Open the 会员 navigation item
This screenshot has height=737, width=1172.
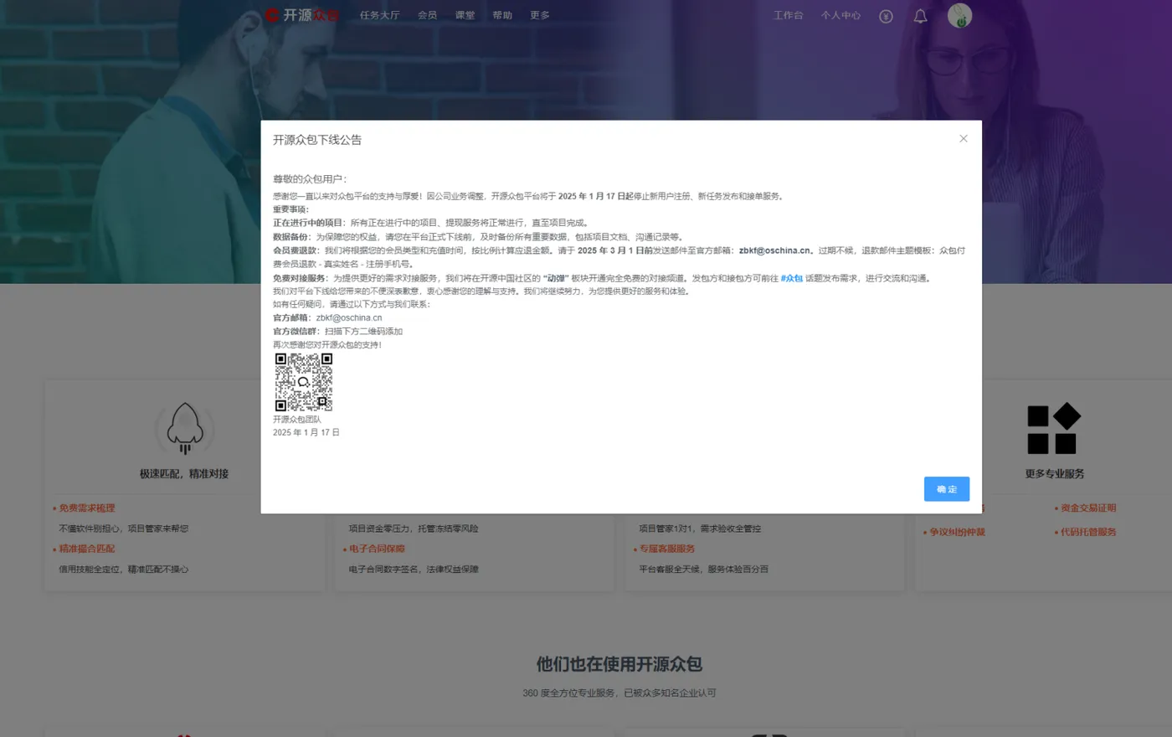click(428, 15)
